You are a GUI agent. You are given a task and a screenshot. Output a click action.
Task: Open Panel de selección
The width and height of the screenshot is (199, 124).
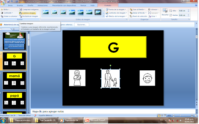pos(138,16)
